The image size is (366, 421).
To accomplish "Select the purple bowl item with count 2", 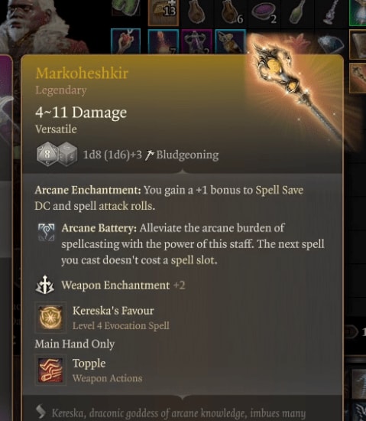I will click(x=264, y=12).
